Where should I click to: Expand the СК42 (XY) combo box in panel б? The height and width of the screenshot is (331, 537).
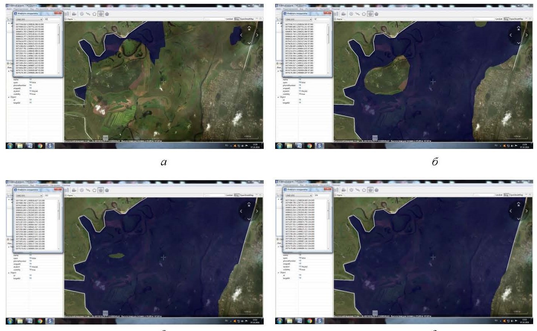coord(310,19)
